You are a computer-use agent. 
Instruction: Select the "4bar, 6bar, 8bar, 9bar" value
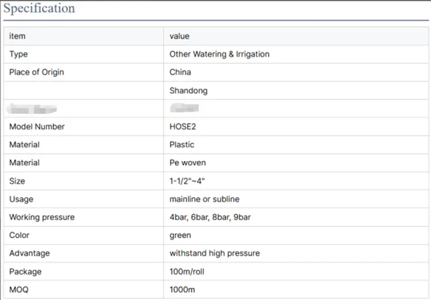pos(210,217)
